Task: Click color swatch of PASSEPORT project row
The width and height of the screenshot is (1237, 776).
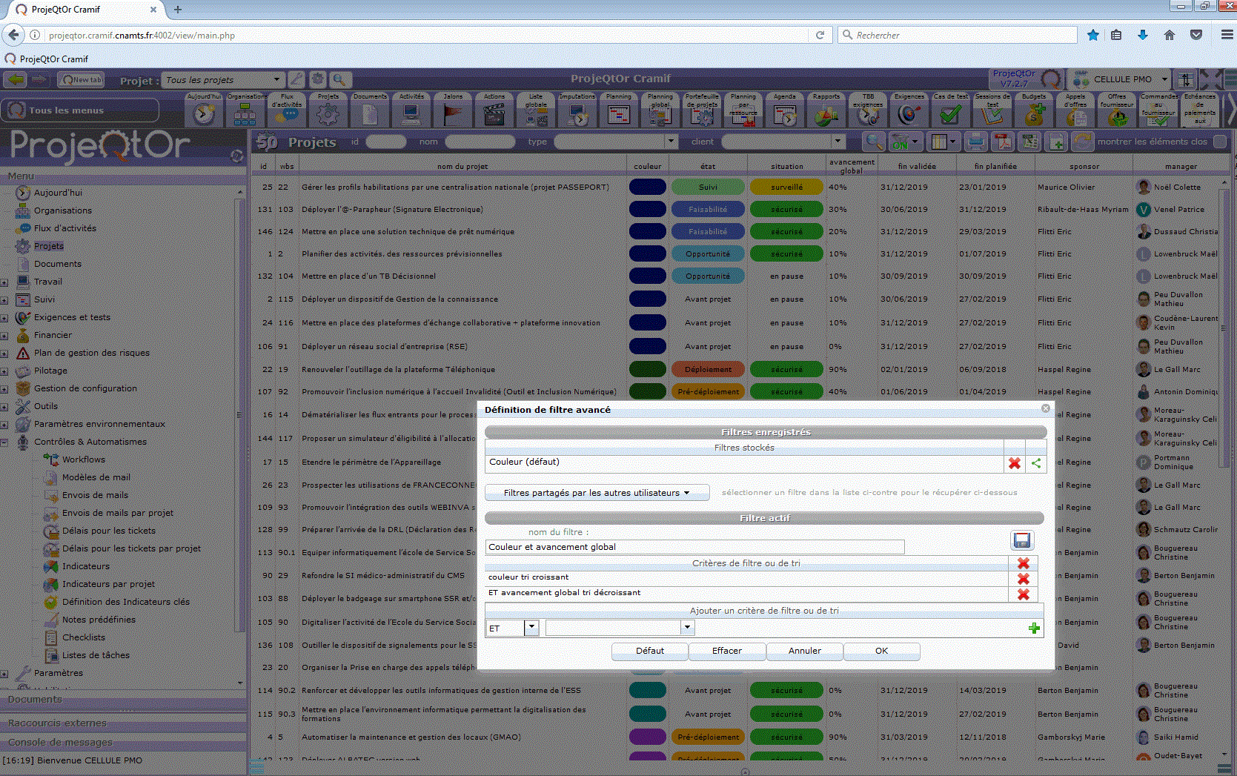Action: click(647, 188)
